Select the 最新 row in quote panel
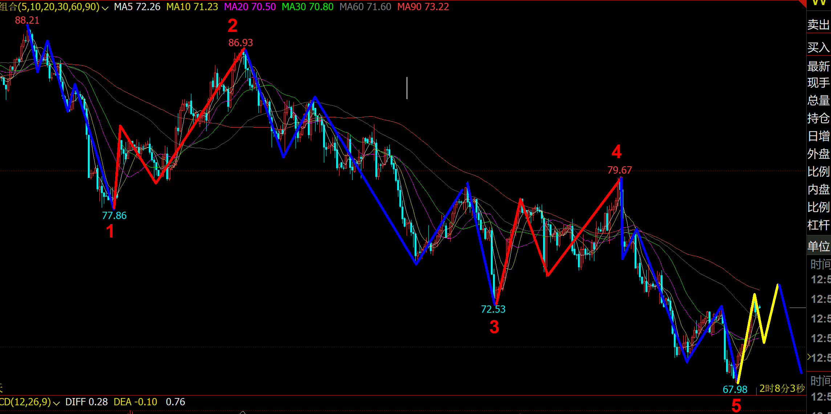This screenshot has height=414, width=831. click(x=818, y=66)
